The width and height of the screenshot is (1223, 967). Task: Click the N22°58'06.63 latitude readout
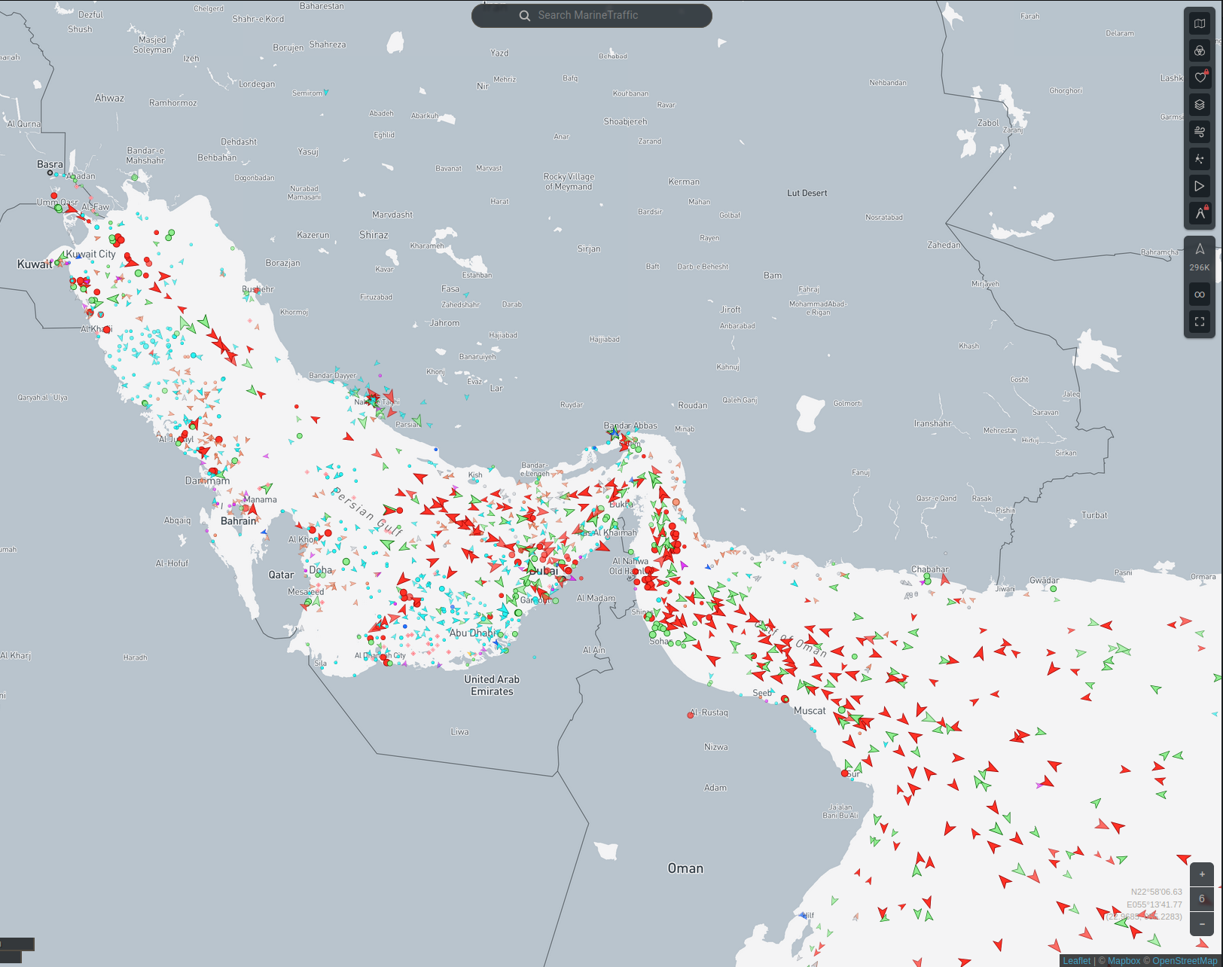coord(1156,892)
